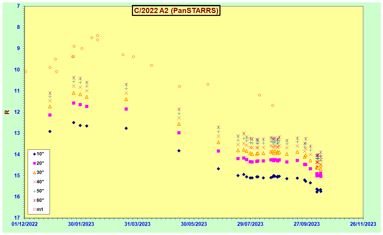The height and width of the screenshot is (235, 383).
Task: Click y-axis value 15
Action: pos(17,176)
